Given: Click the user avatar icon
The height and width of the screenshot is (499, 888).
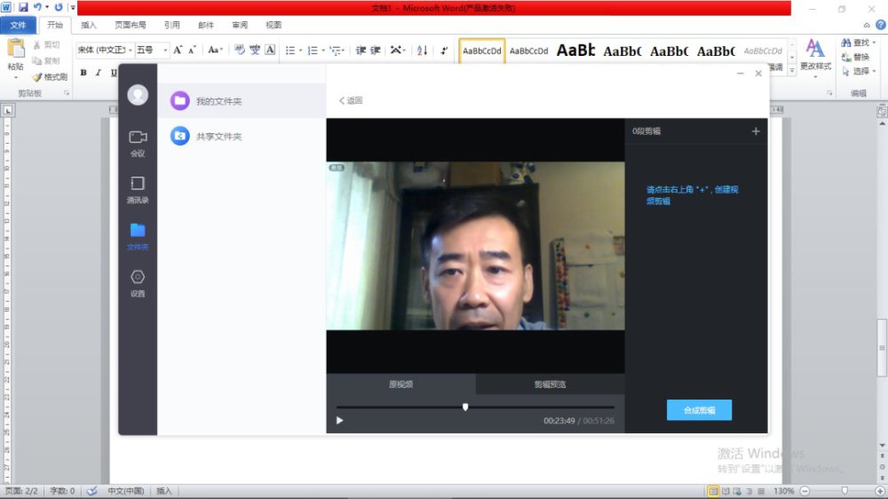Looking at the screenshot, I should click(x=138, y=94).
